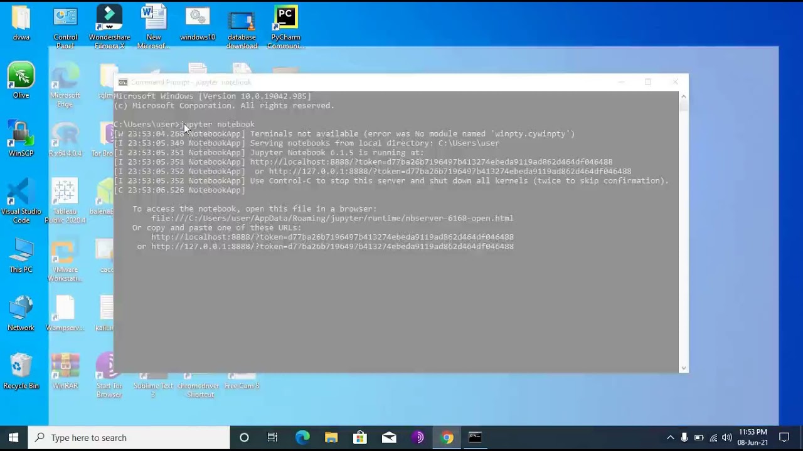Image resolution: width=803 pixels, height=451 pixels.
Task: Select the database download desktop icon
Action: [242, 28]
